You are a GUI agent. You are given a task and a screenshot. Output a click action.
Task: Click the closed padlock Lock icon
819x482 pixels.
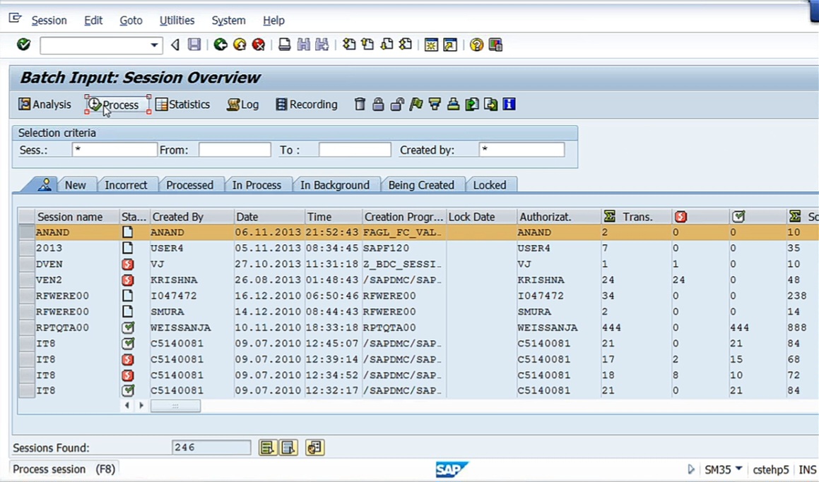point(378,104)
